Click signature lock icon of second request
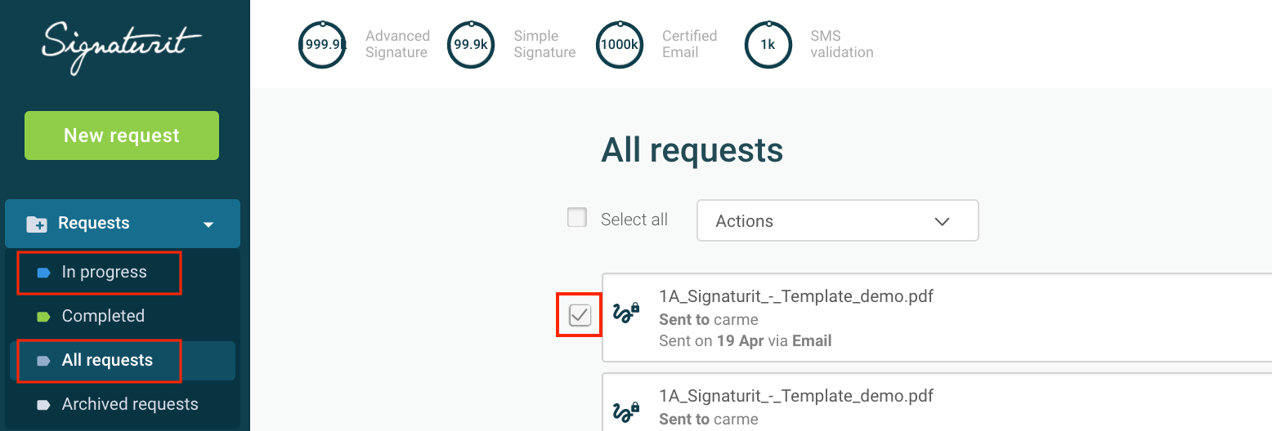The image size is (1272, 431). (626, 411)
